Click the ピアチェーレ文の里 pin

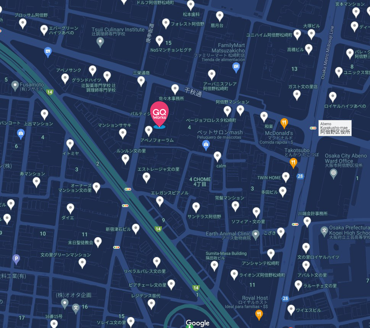171,285
